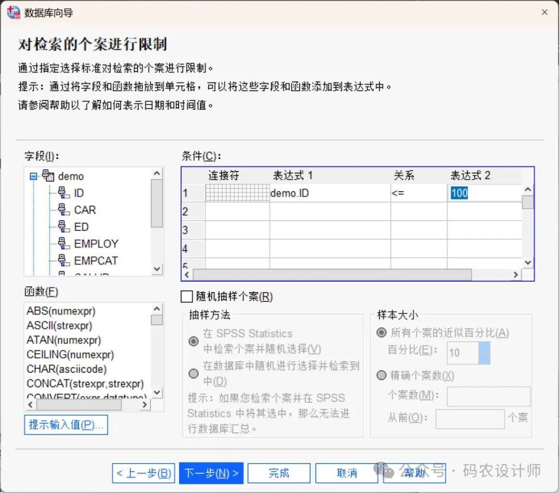This screenshot has width=559, height=493.
Task: Select ABS(numexpr) in function list
Action: click(x=61, y=311)
